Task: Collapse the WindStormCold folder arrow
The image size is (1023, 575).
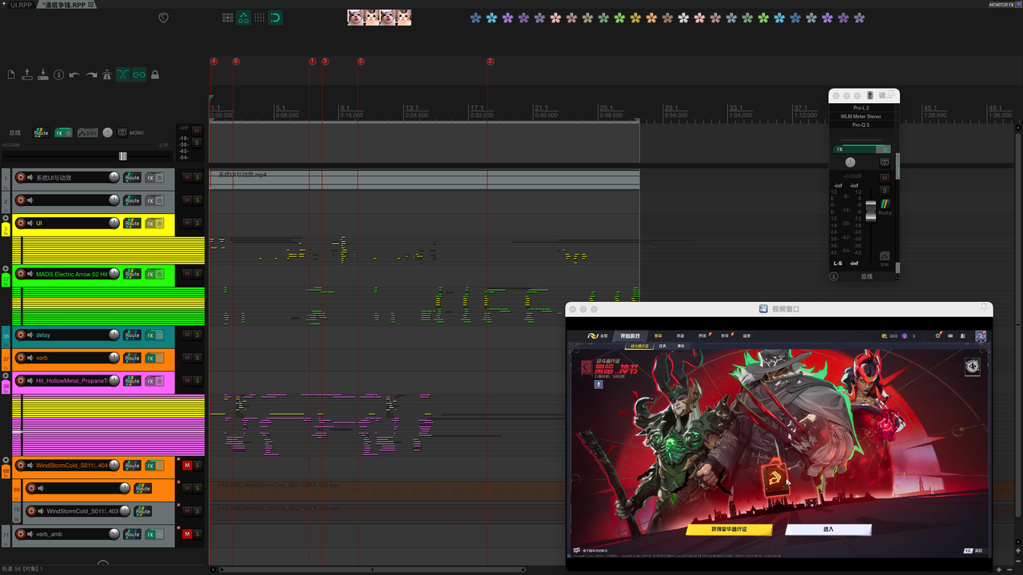Action: [x=6, y=461]
